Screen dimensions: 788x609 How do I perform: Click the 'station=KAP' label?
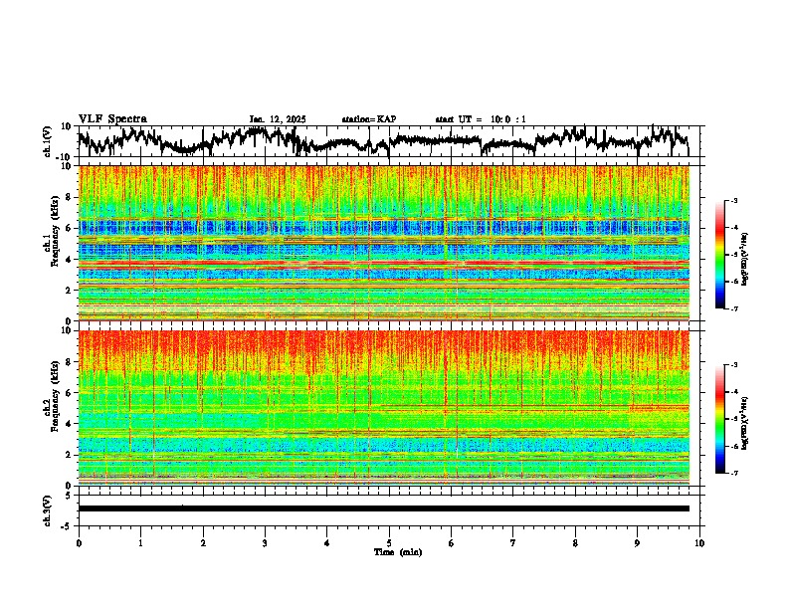[369, 119]
